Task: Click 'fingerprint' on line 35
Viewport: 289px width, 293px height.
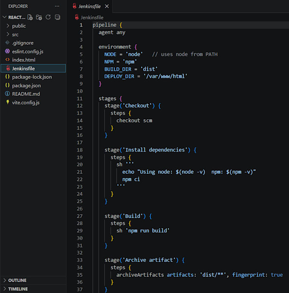Action: [x=249, y=275]
